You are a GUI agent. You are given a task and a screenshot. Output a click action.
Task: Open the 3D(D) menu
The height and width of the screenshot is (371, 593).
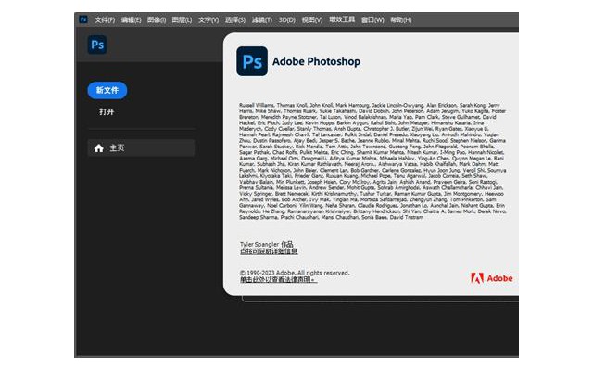click(287, 20)
